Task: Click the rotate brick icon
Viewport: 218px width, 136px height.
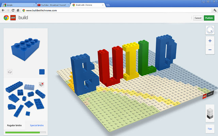Action: coord(10,72)
